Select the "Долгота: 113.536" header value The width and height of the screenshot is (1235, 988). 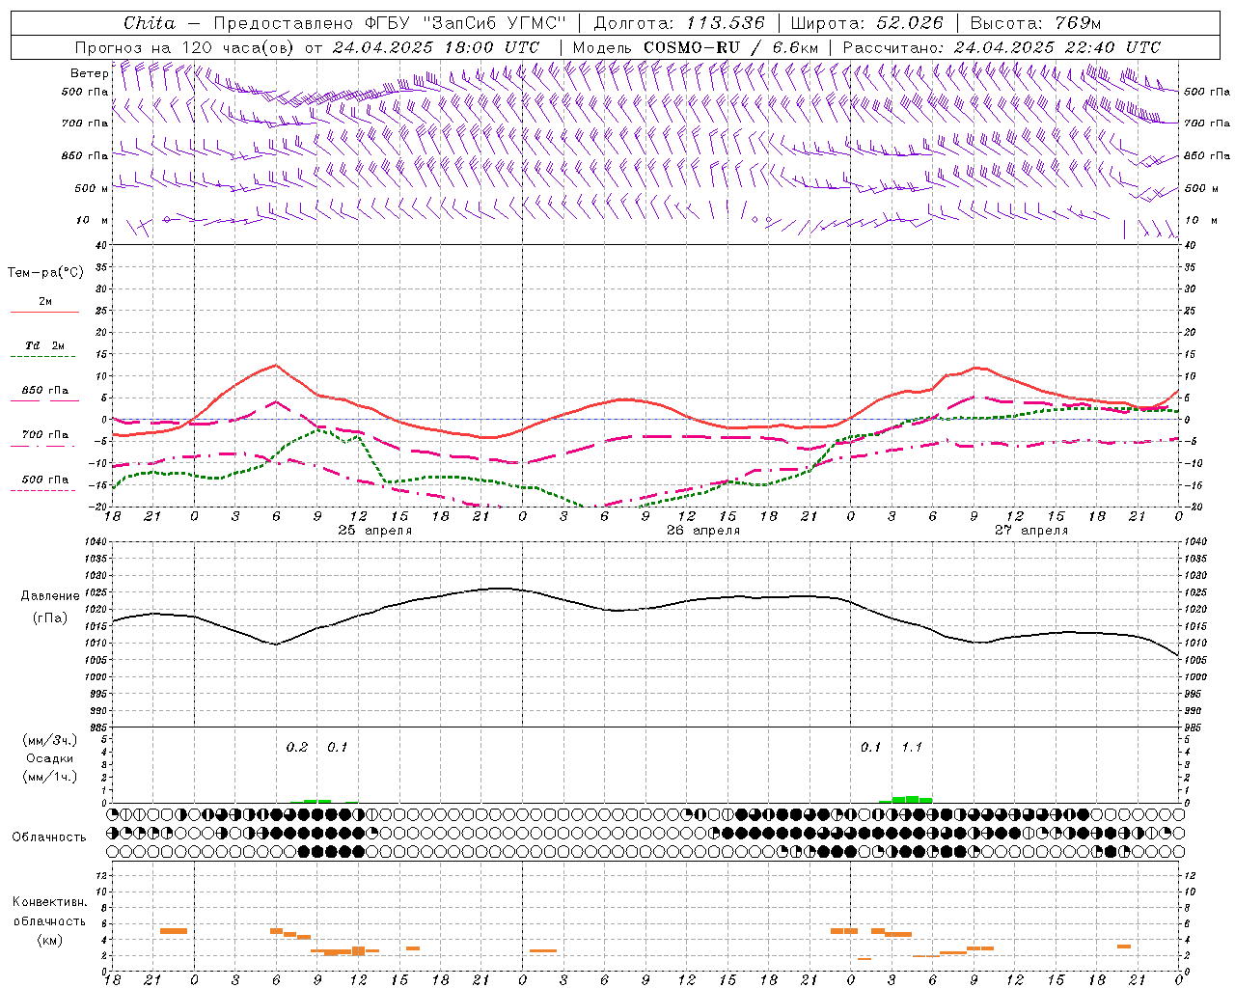pyautogui.click(x=679, y=23)
